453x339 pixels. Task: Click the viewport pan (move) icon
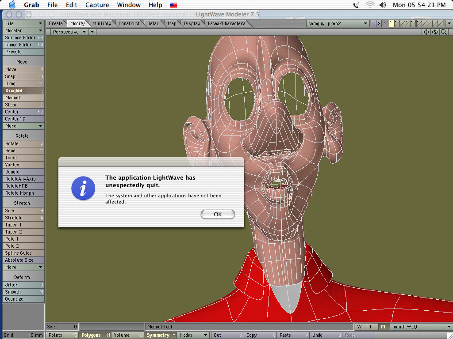point(426,32)
